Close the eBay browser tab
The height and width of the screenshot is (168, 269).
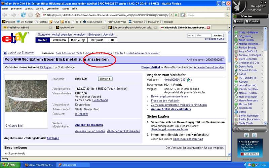click(208, 28)
